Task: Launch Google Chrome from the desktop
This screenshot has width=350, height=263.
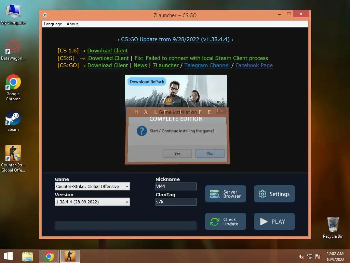Action: coord(13,88)
